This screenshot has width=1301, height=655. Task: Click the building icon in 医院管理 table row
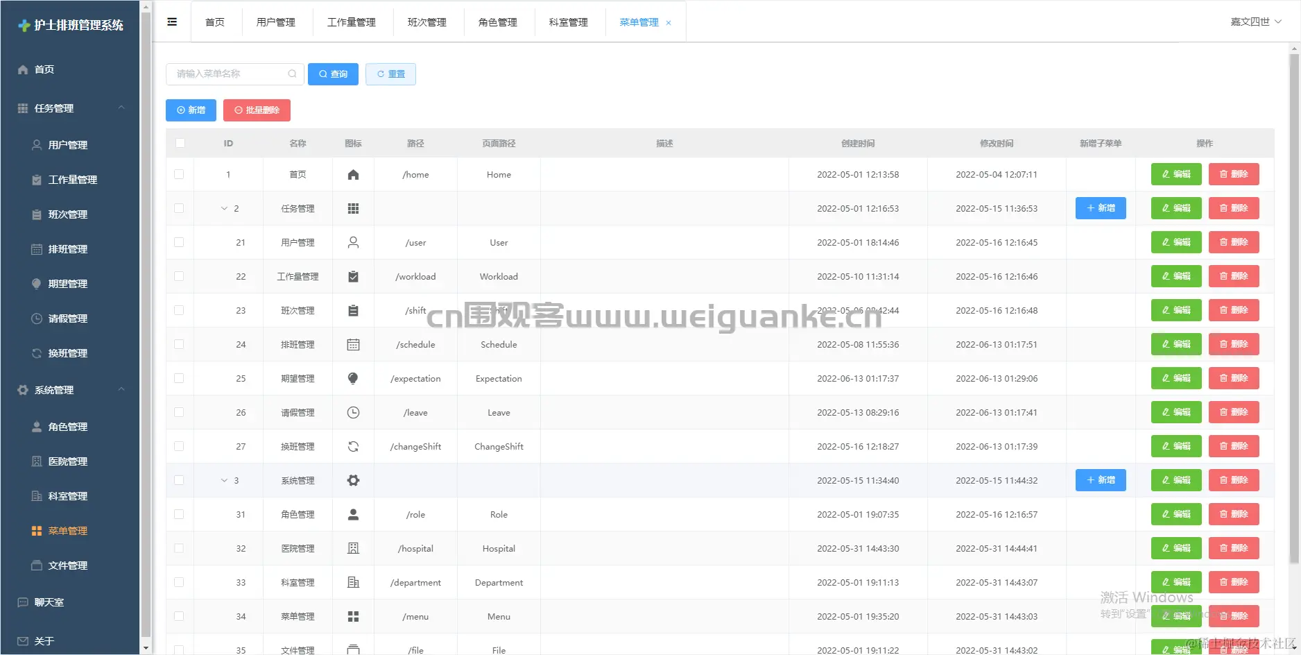point(353,549)
